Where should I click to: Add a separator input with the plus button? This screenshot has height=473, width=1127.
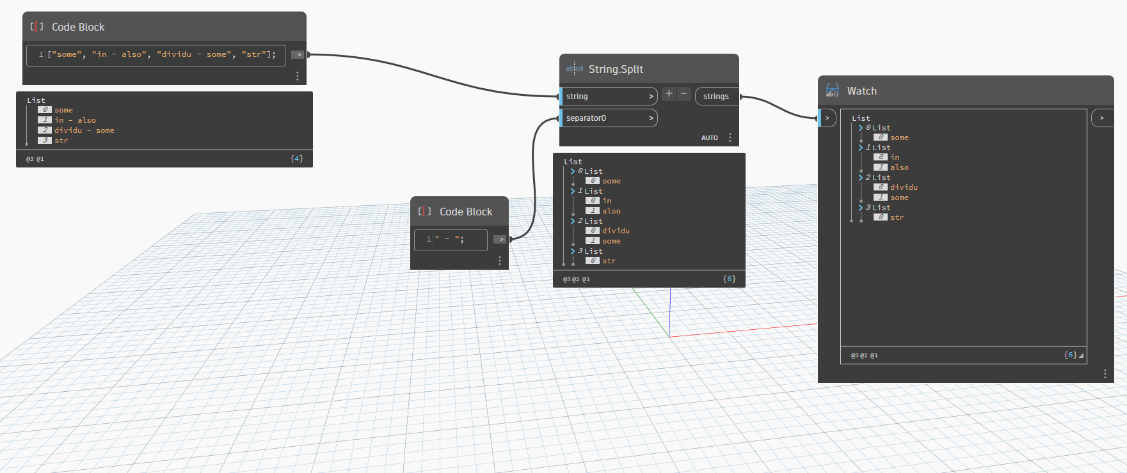(x=669, y=94)
